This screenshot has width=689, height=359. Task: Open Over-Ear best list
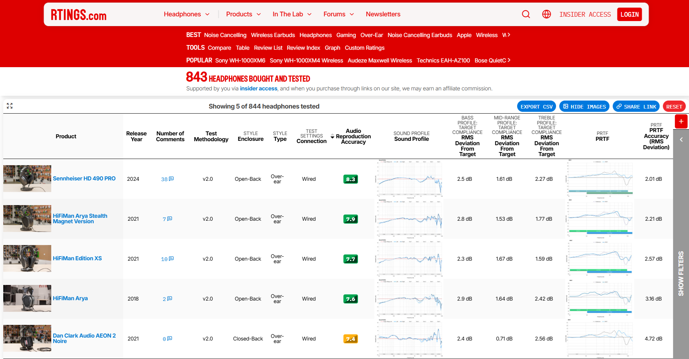(x=372, y=35)
